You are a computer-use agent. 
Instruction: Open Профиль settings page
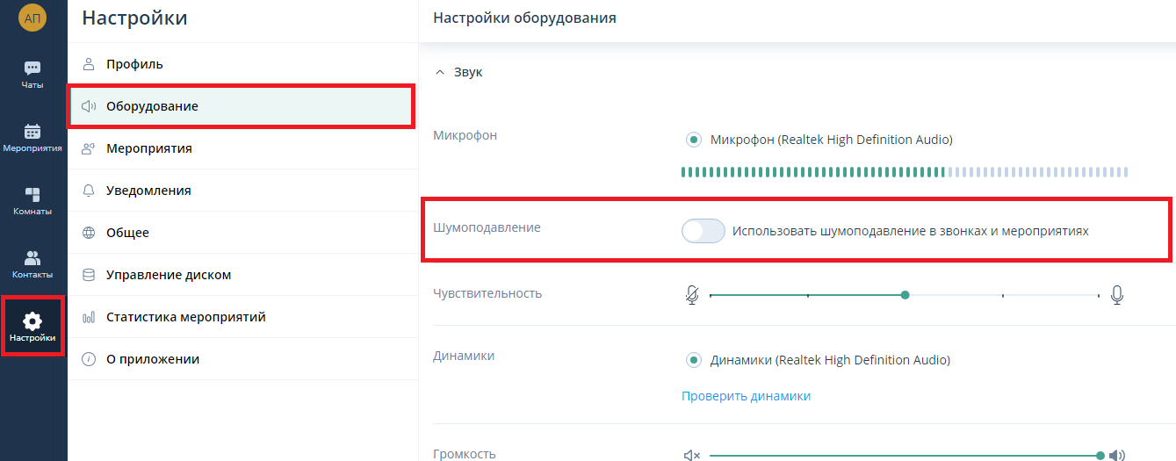point(242,64)
